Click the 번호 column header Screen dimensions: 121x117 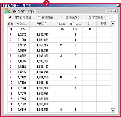(10, 24)
